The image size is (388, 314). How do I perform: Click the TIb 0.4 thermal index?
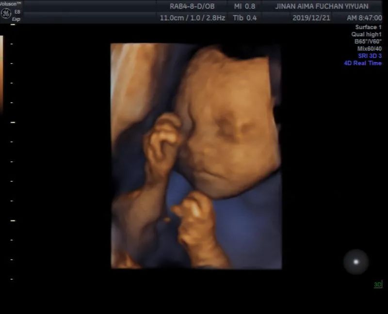[244, 18]
